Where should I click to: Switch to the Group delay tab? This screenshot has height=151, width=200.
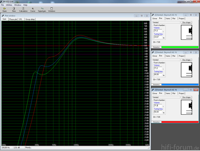[x=30, y=19]
